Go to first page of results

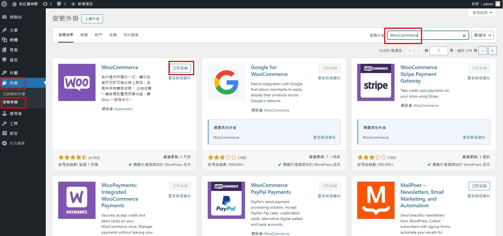click(409, 51)
